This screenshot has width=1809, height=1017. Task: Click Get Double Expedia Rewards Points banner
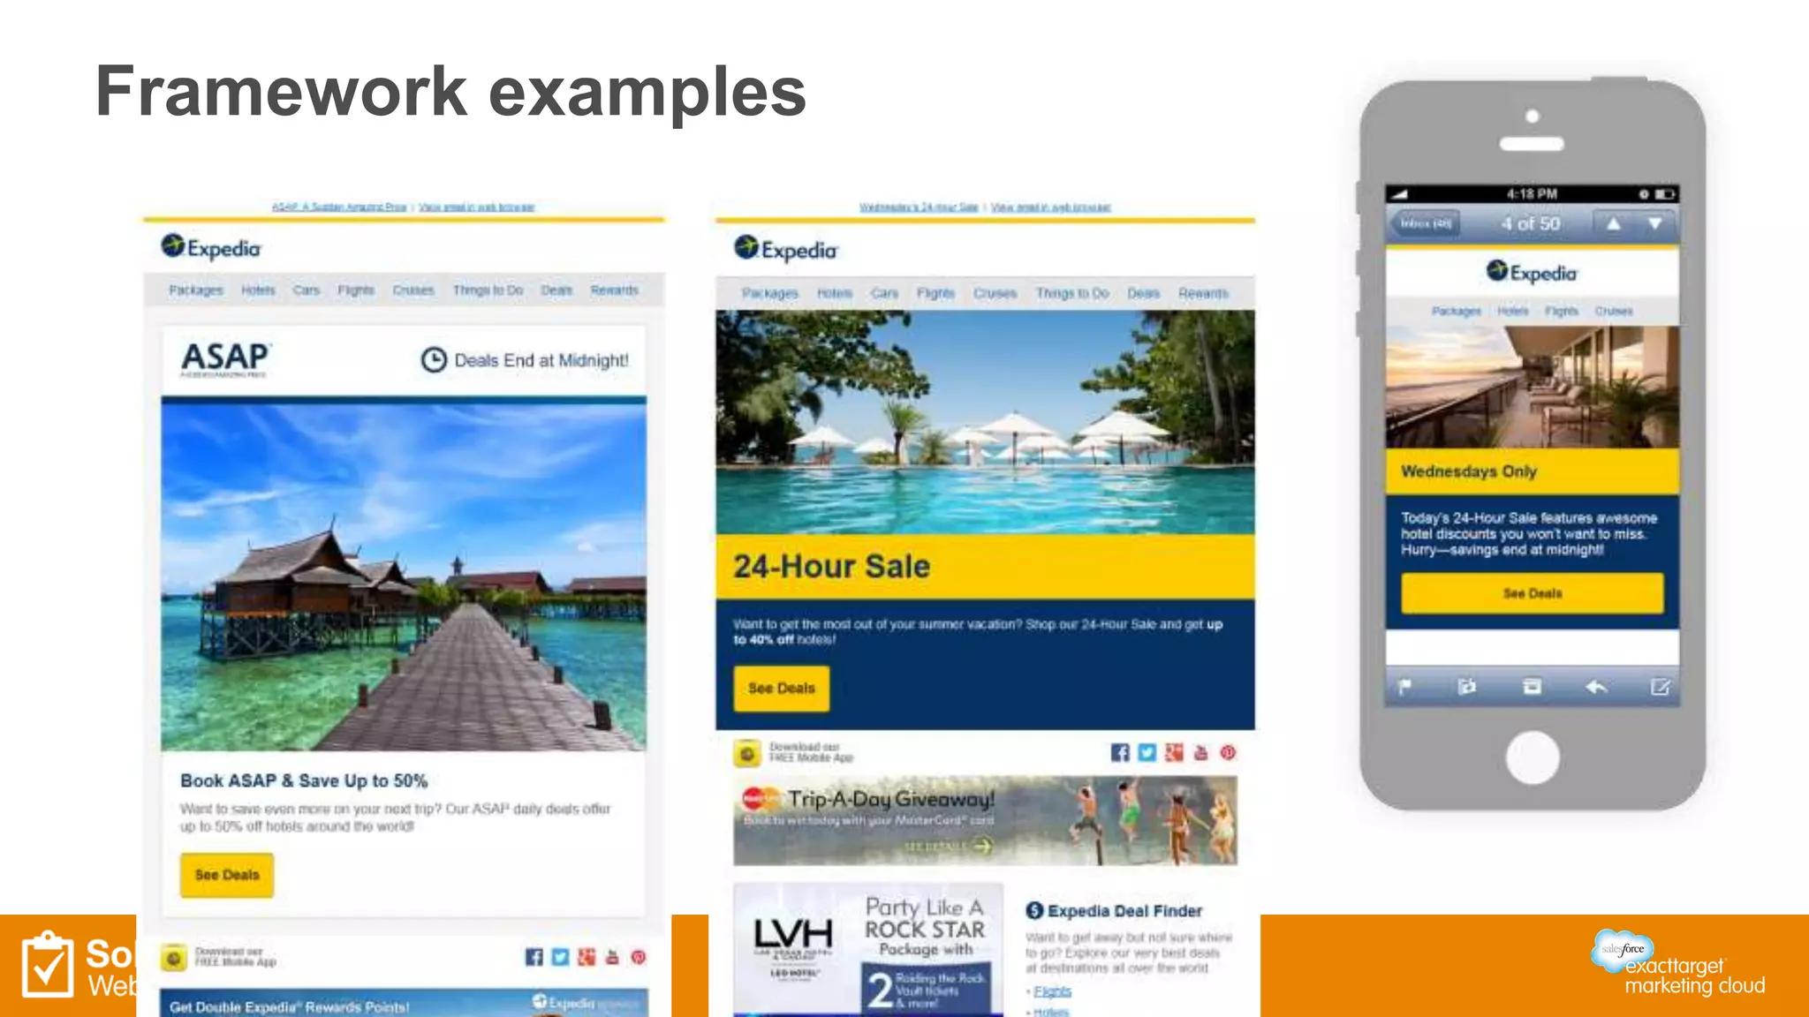[404, 1003]
